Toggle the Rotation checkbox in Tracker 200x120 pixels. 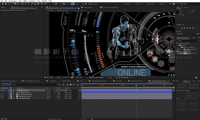tap(185, 98)
